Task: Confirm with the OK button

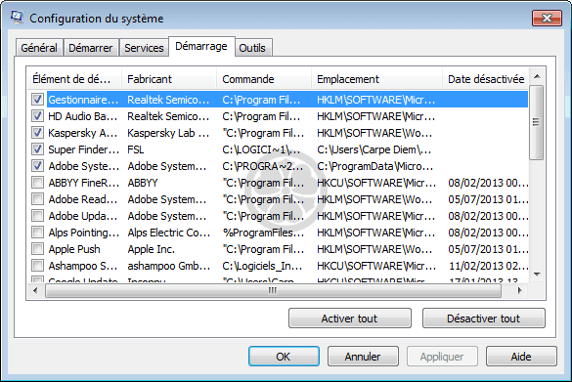Action: tap(284, 357)
